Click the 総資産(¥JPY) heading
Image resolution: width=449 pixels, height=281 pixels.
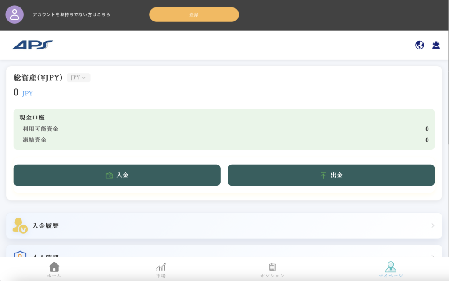click(38, 77)
